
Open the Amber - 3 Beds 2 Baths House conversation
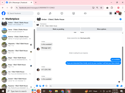point(17,24)
